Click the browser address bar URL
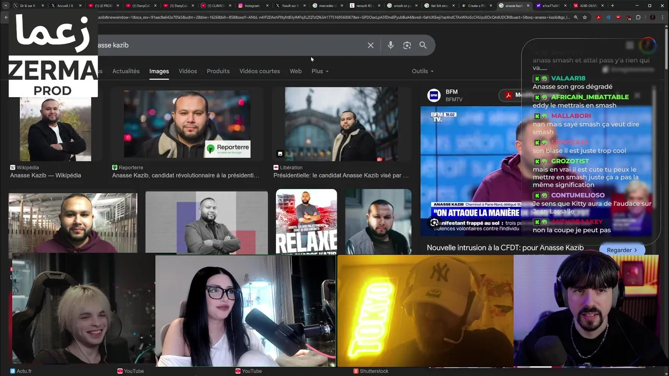669x376 pixels. [x=334, y=17]
